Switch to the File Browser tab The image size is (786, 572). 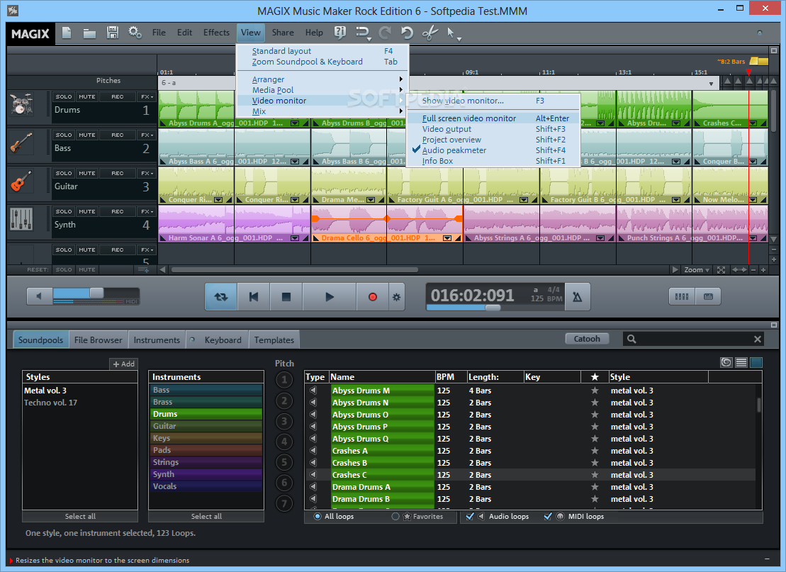click(x=99, y=340)
